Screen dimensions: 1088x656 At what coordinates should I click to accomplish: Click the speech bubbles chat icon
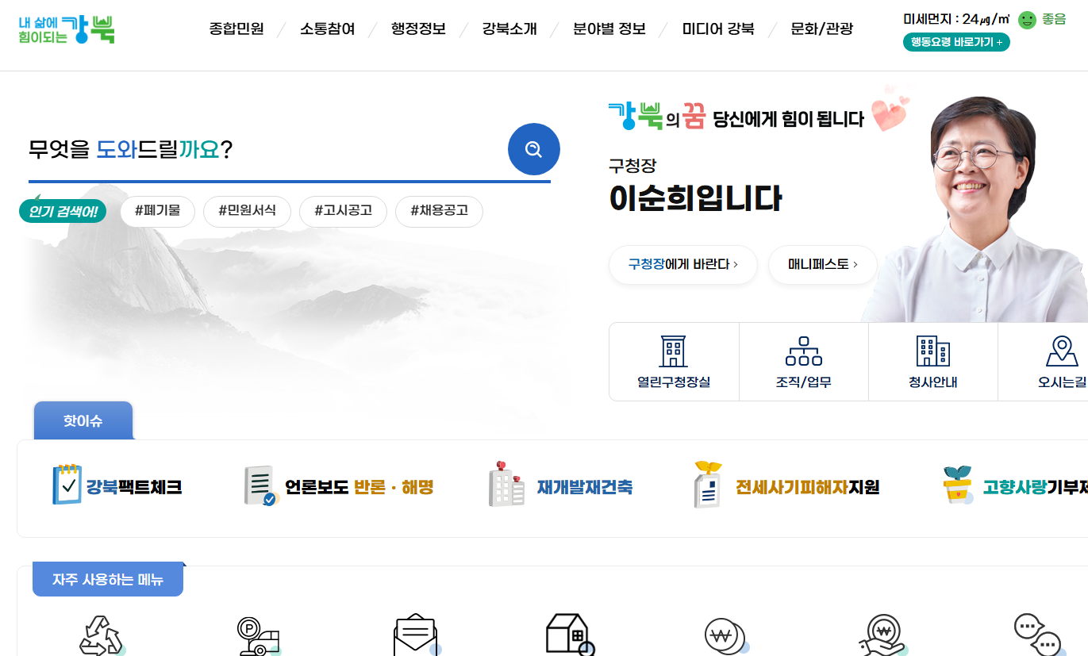pyautogui.click(x=1038, y=635)
